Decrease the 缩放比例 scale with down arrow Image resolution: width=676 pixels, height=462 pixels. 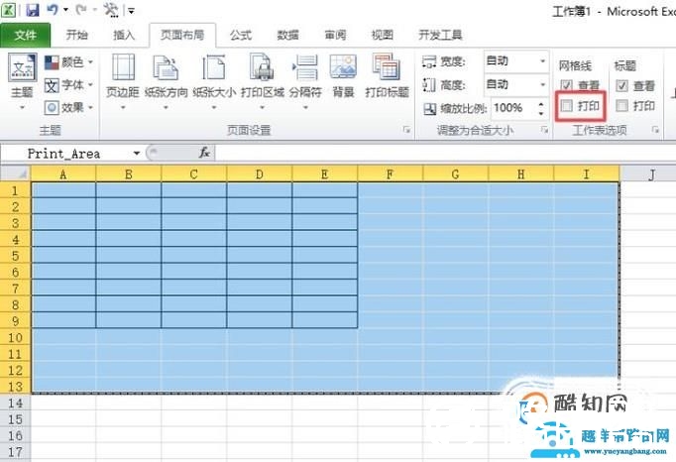[x=541, y=113]
